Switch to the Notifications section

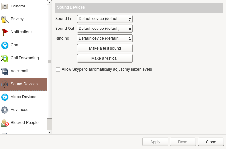coord(23,32)
